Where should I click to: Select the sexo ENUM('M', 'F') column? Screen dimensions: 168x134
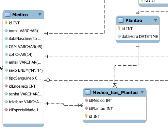click(x=23, y=70)
